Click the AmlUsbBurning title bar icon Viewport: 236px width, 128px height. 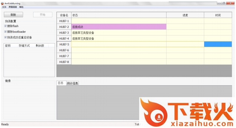pyautogui.click(x=2, y=3)
